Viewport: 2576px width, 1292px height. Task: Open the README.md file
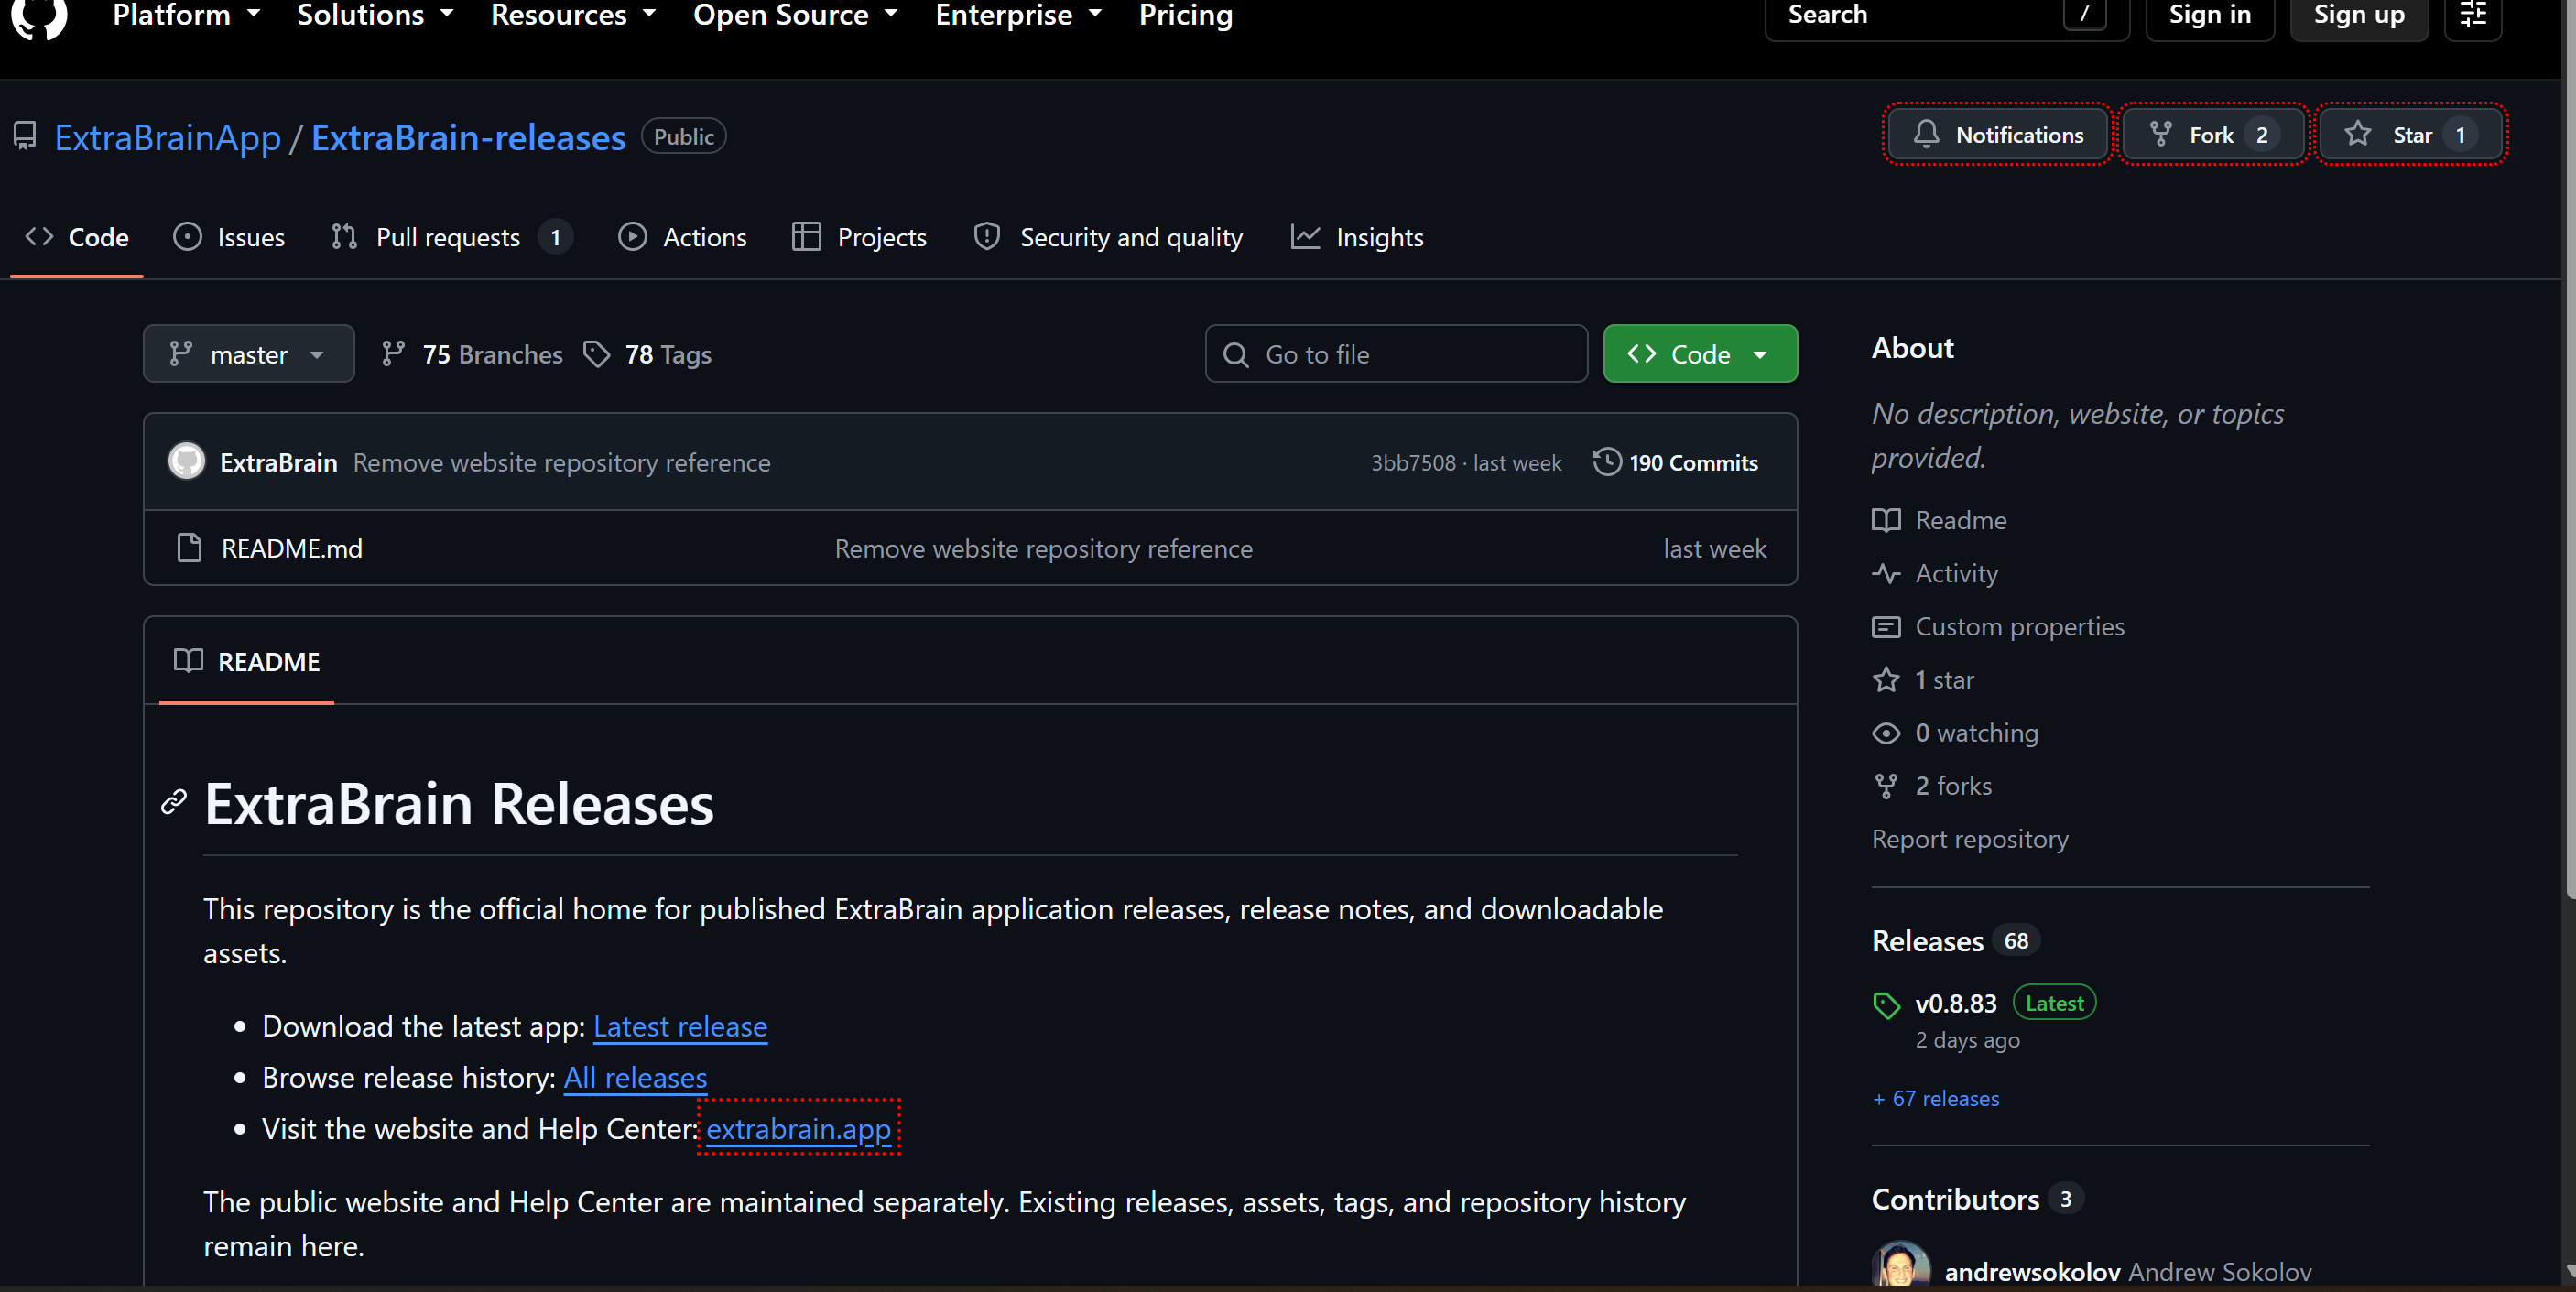(292, 548)
